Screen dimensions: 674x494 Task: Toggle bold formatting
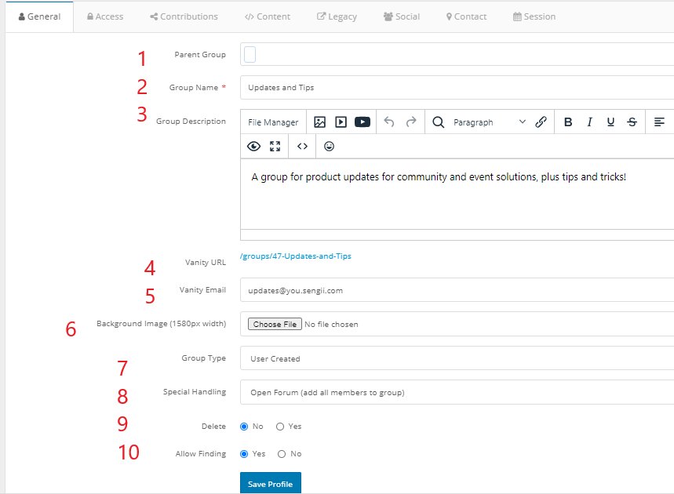568,122
